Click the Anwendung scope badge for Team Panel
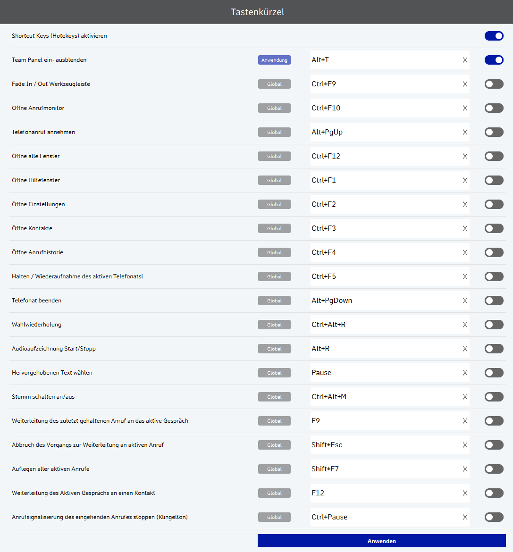513x552 pixels. point(274,60)
